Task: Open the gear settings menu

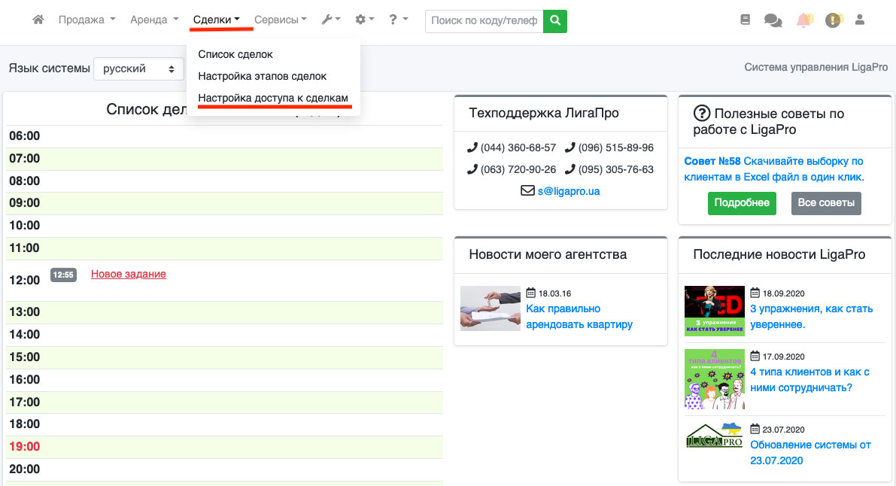Action: pyautogui.click(x=364, y=20)
